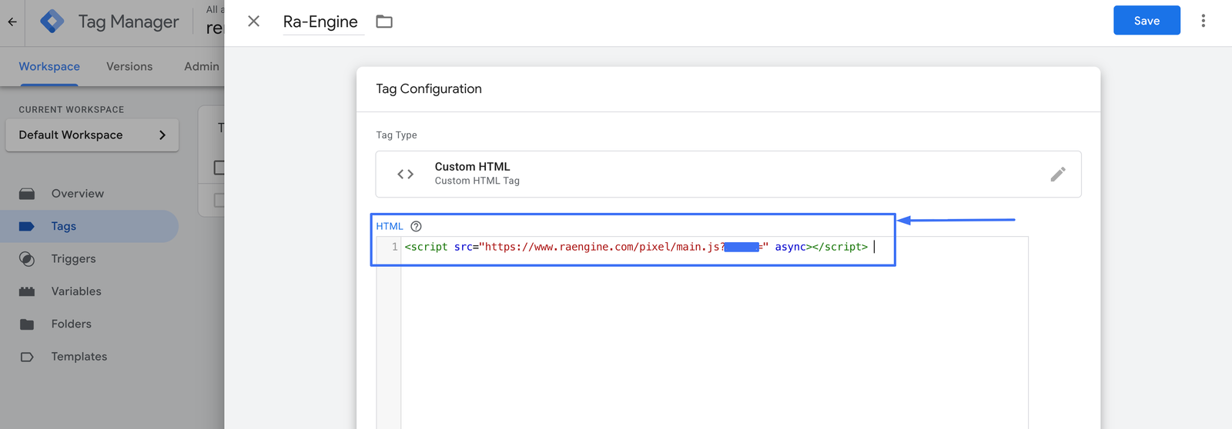This screenshot has height=429, width=1232.
Task: Open Overview in the sidebar
Action: (77, 194)
